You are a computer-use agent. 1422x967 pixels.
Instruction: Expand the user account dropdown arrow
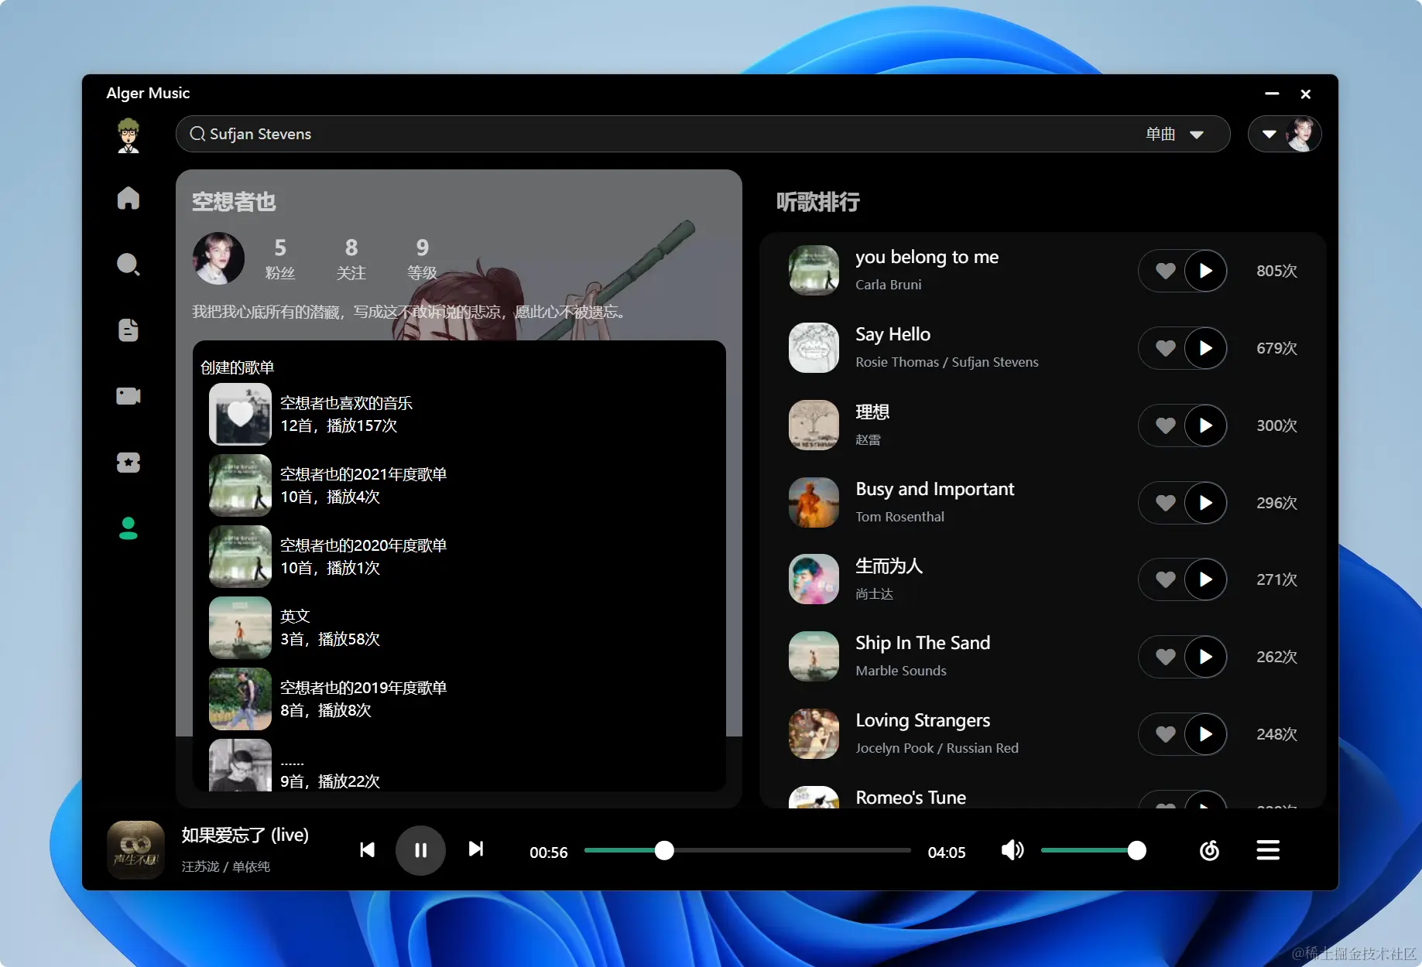tap(1269, 134)
